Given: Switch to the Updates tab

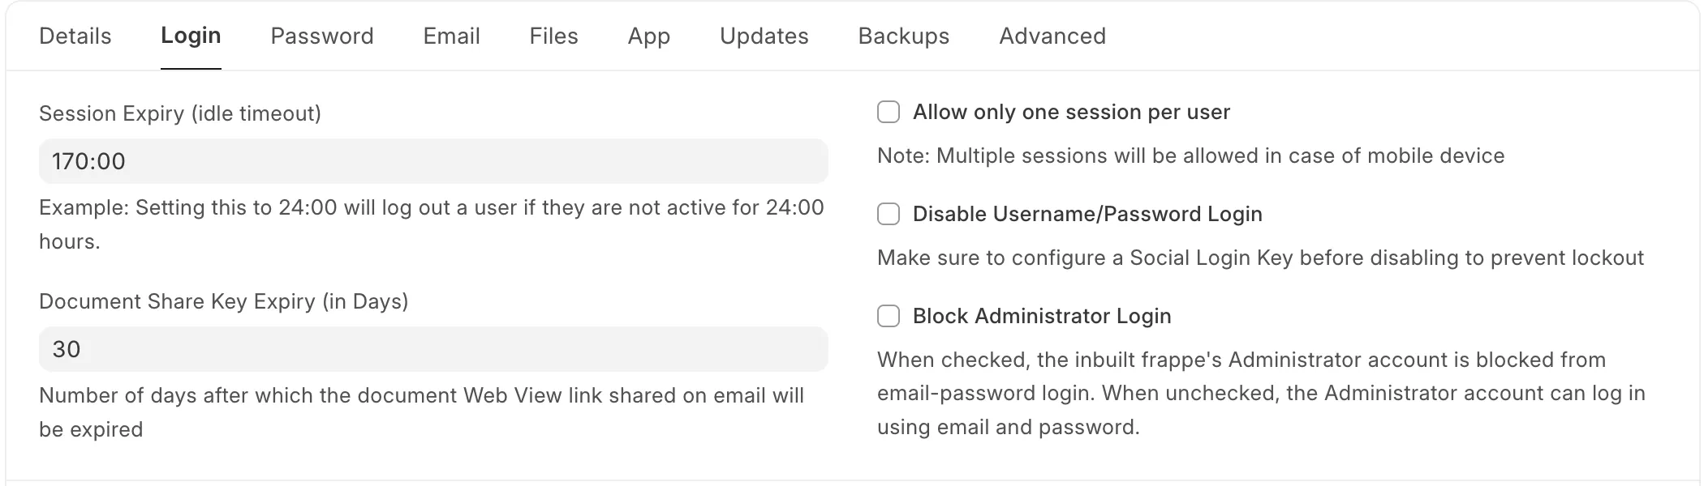Looking at the screenshot, I should [763, 36].
